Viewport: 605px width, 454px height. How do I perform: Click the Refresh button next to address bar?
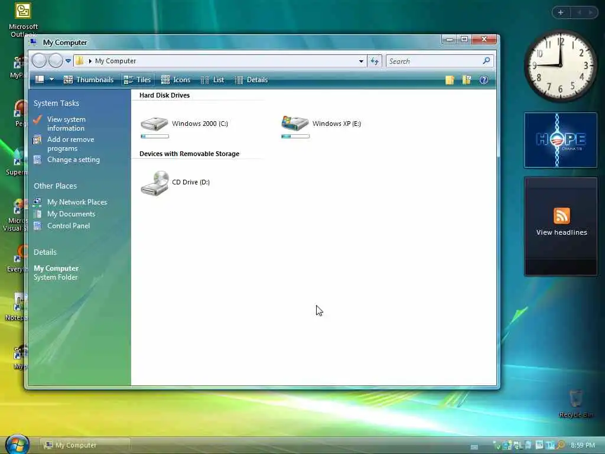(x=374, y=61)
